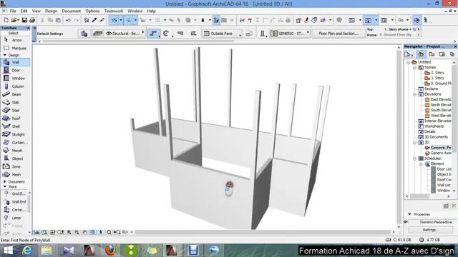The image size is (458, 257).
Task: Open the Teamwork menu
Action: (114, 11)
